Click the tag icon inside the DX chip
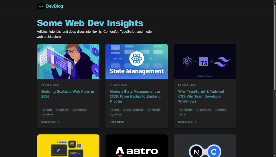 (181, 115)
